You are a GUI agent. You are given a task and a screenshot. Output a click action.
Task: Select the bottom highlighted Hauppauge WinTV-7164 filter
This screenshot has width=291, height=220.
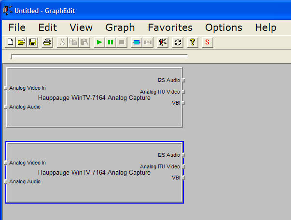94,173
